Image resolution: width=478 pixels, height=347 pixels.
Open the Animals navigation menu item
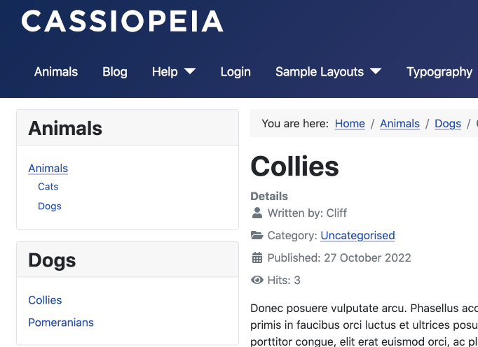click(56, 71)
